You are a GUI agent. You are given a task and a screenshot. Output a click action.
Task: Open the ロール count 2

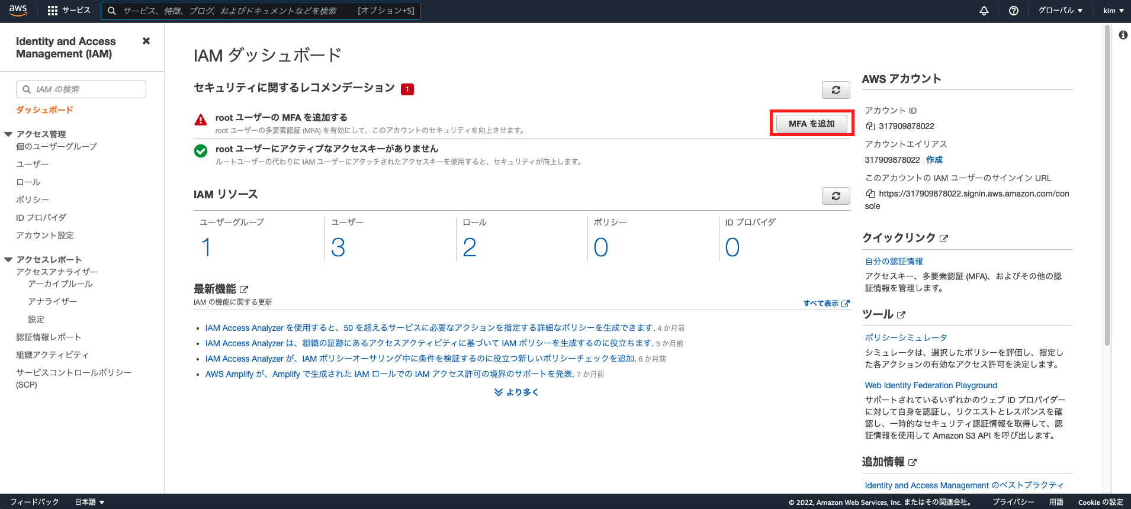click(x=470, y=247)
